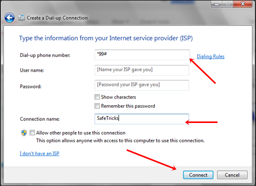
Task: Go back using the blue arrow button
Action: pyautogui.click(x=10, y=18)
